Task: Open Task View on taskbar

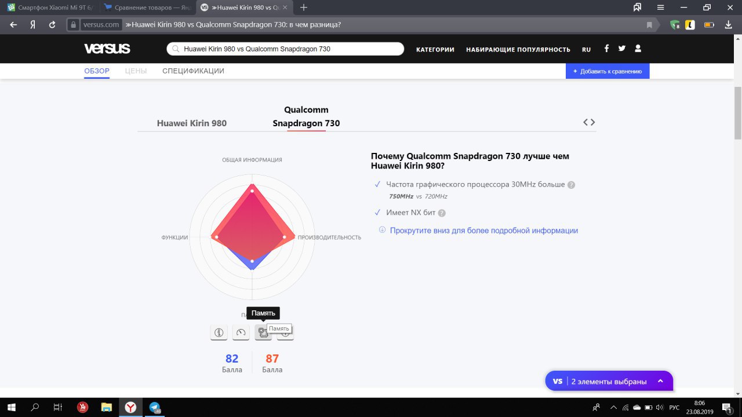Action: pos(57,407)
